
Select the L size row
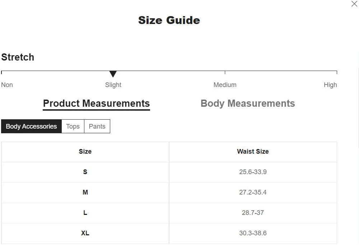(x=85, y=213)
